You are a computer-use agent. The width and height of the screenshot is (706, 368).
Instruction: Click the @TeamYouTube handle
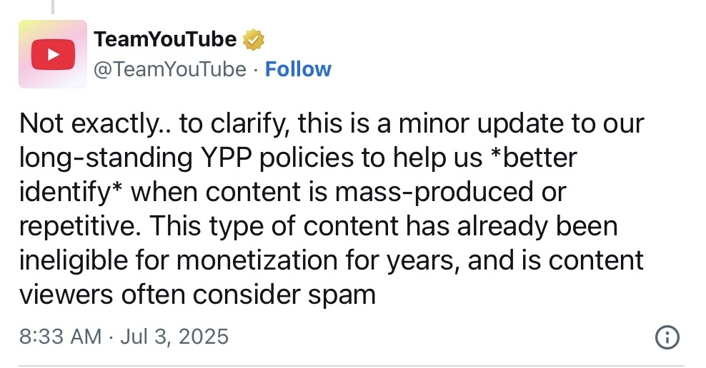170,69
